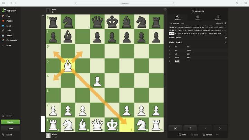Open the engine settings gear in Analysis
The image size is (249, 140).
click(x=225, y=24)
